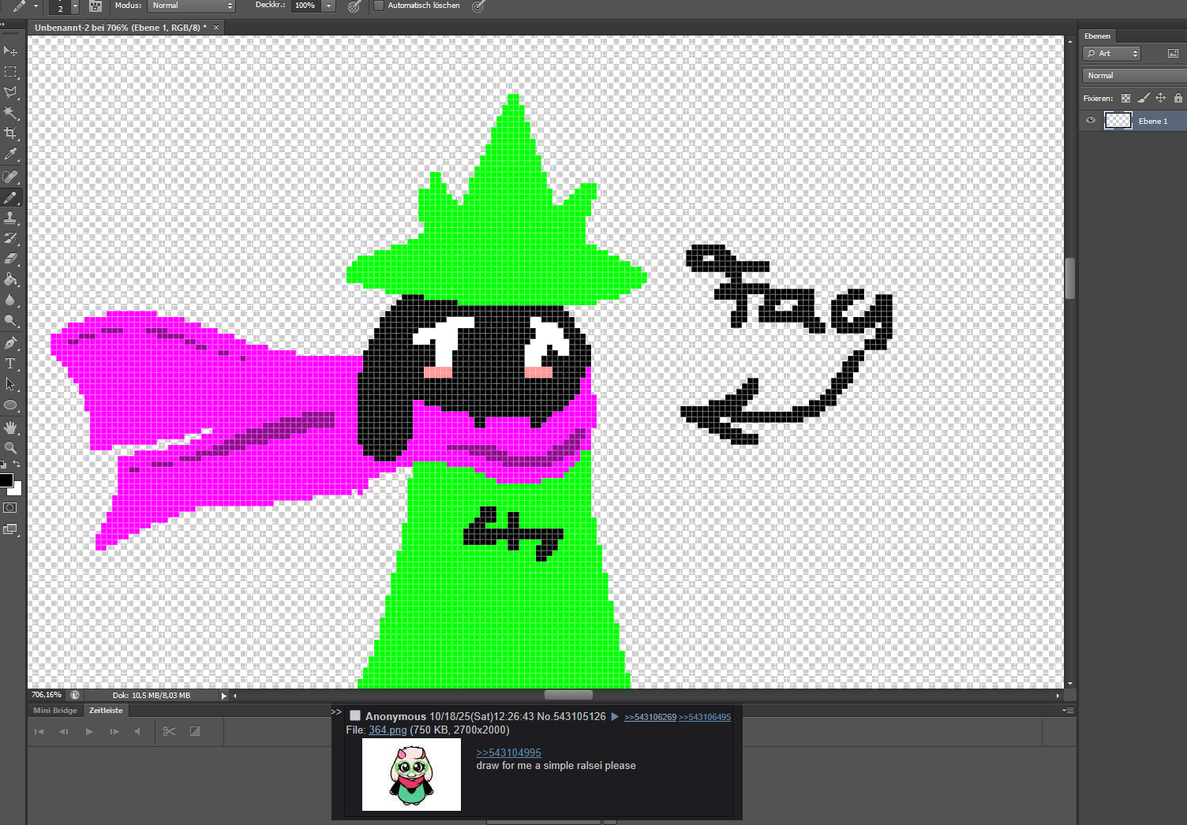Enable the Automatisch löschen checkbox
The image size is (1187, 825).
click(379, 6)
